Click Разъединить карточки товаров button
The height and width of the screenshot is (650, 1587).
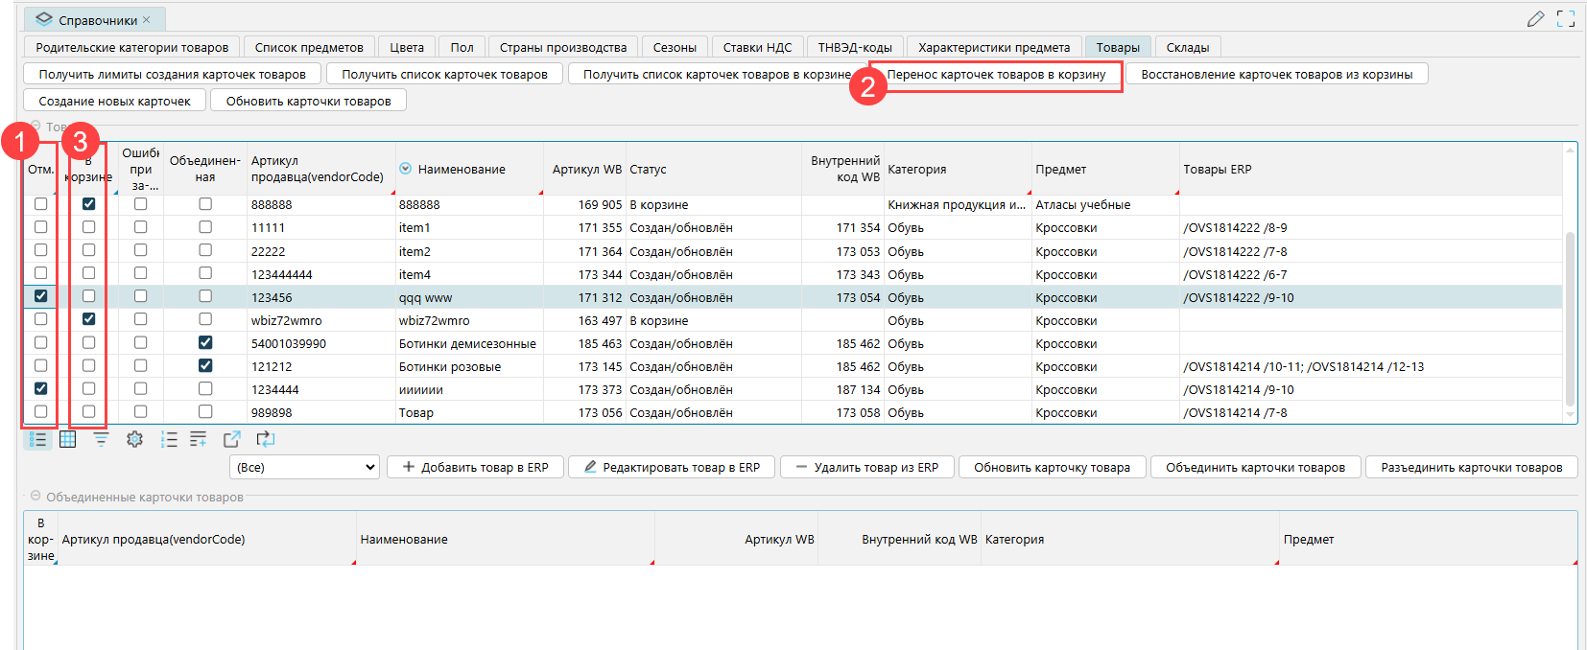coord(1472,467)
